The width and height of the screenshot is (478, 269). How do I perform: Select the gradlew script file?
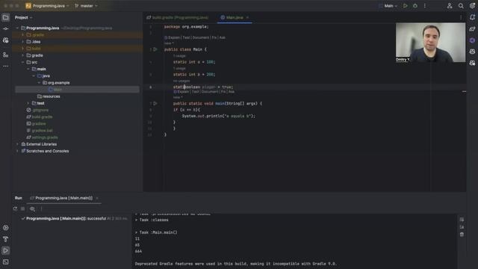pos(37,124)
